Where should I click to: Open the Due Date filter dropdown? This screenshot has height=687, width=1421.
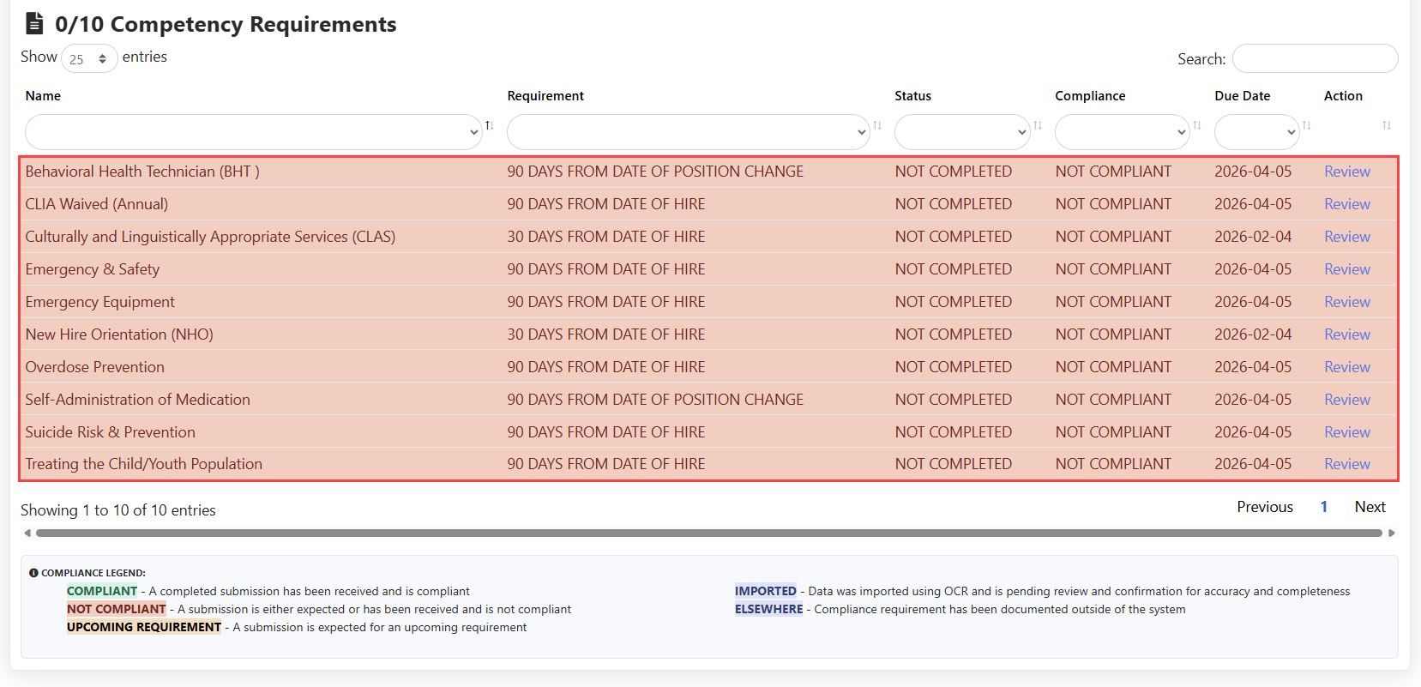click(1256, 132)
